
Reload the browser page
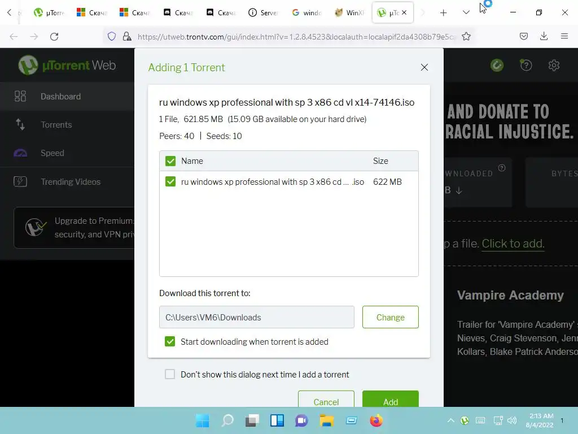click(54, 37)
